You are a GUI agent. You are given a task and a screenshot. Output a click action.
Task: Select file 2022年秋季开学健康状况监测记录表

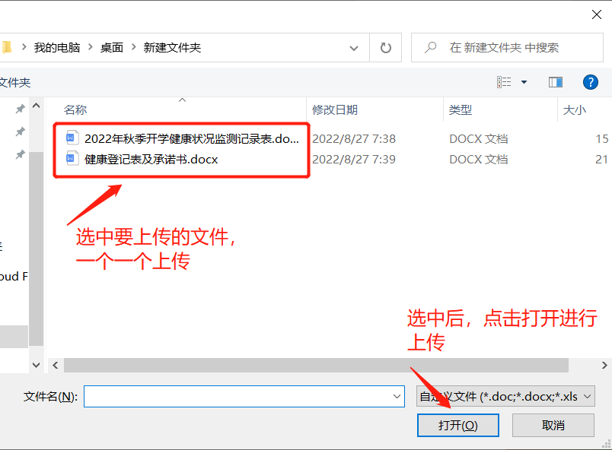tap(192, 138)
